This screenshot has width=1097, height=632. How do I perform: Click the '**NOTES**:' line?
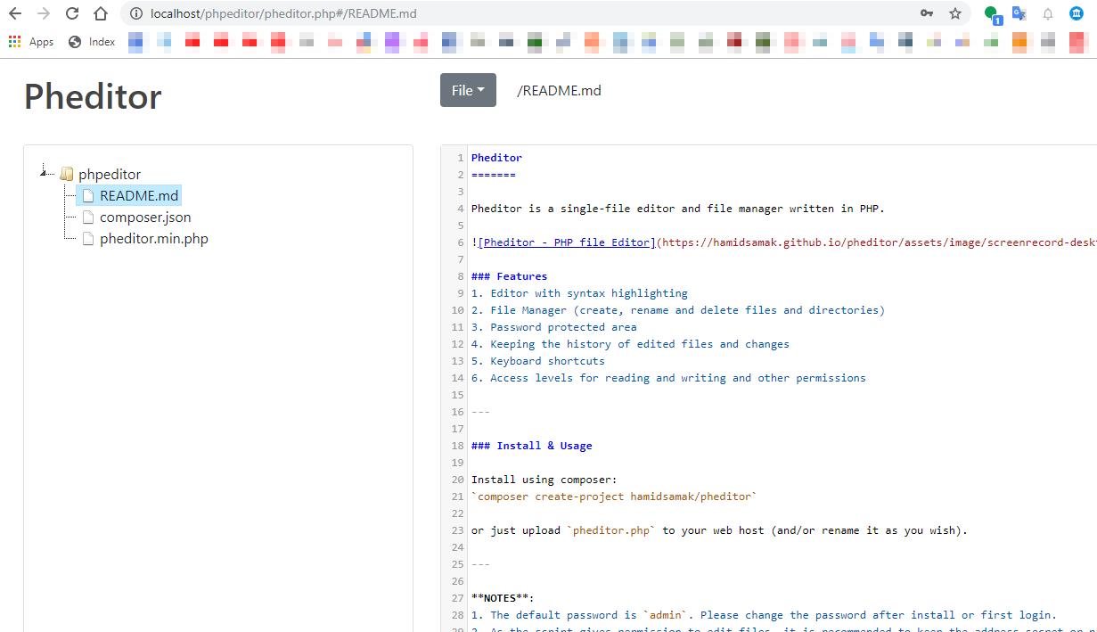(x=503, y=598)
